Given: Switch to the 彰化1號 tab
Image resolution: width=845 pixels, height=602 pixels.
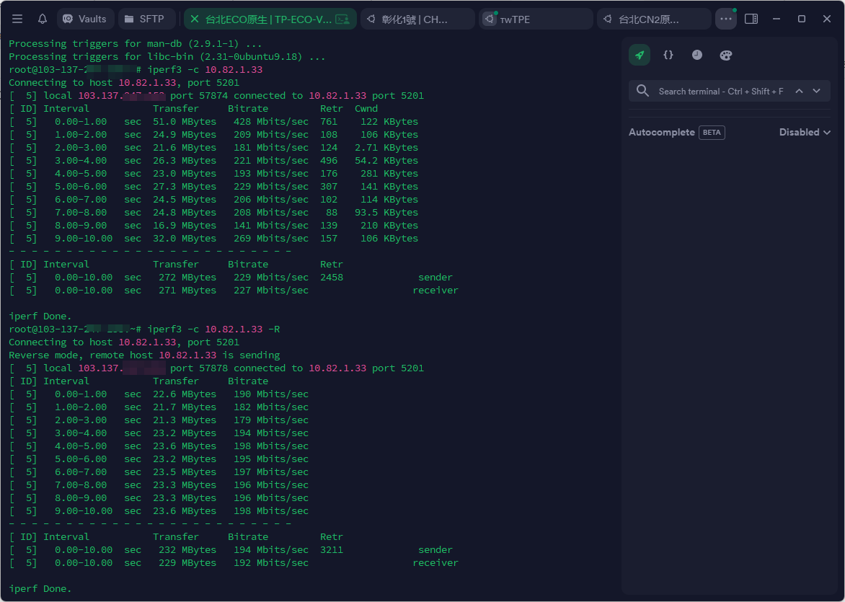Looking at the screenshot, I should (x=417, y=19).
